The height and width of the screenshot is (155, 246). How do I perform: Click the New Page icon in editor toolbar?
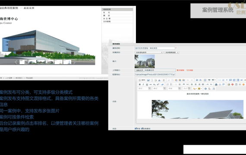pos(152,80)
